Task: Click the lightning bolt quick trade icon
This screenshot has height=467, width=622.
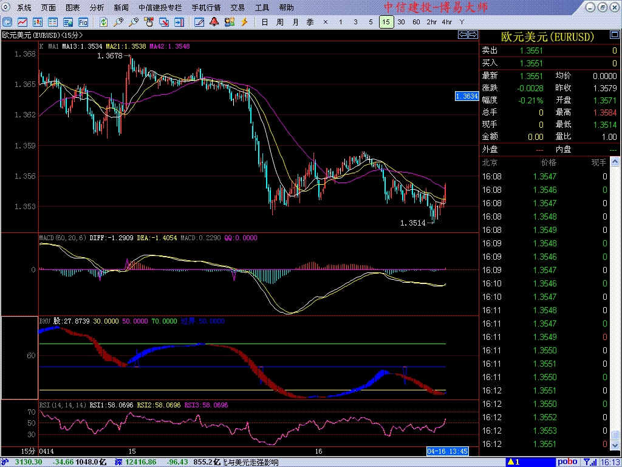Action: [x=244, y=22]
